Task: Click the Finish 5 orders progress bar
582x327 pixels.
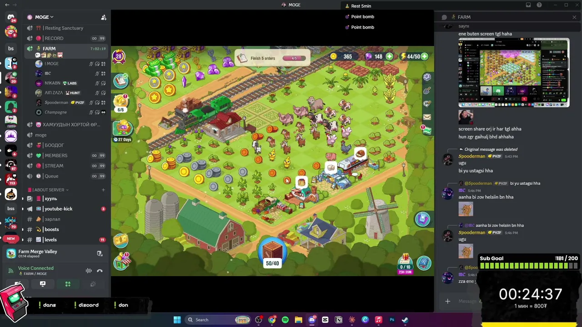Action: (x=294, y=59)
